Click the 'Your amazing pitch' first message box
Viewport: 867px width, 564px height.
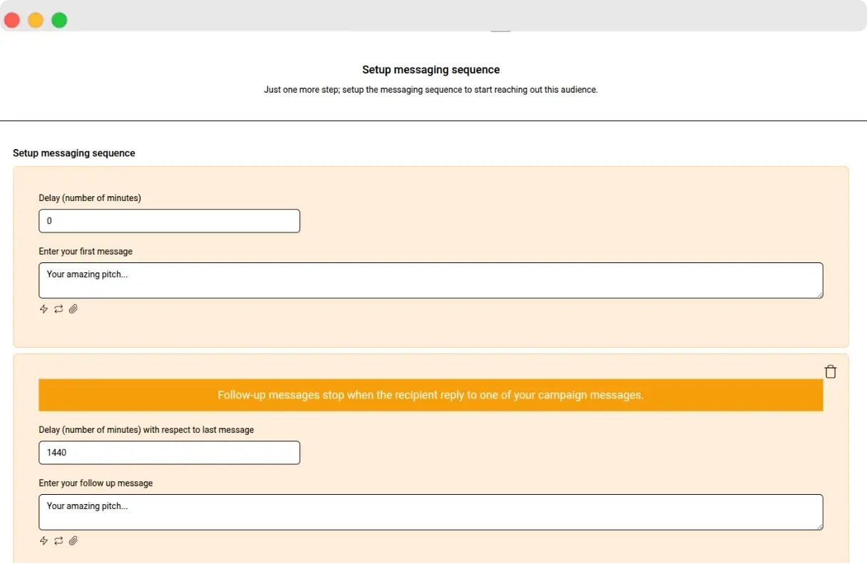point(431,280)
